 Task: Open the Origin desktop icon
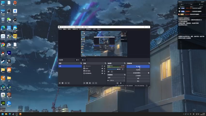point(15,3)
